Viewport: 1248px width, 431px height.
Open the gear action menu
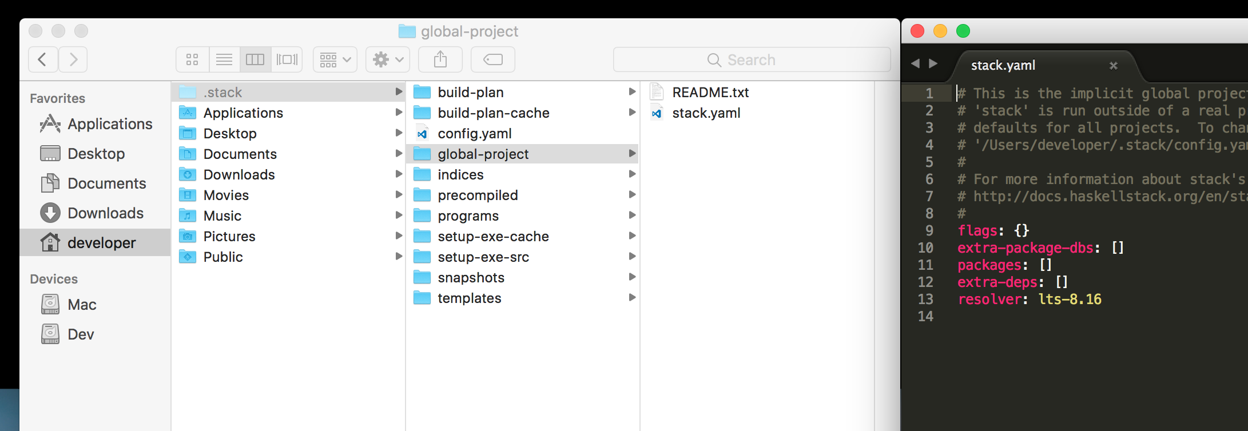pyautogui.click(x=388, y=59)
